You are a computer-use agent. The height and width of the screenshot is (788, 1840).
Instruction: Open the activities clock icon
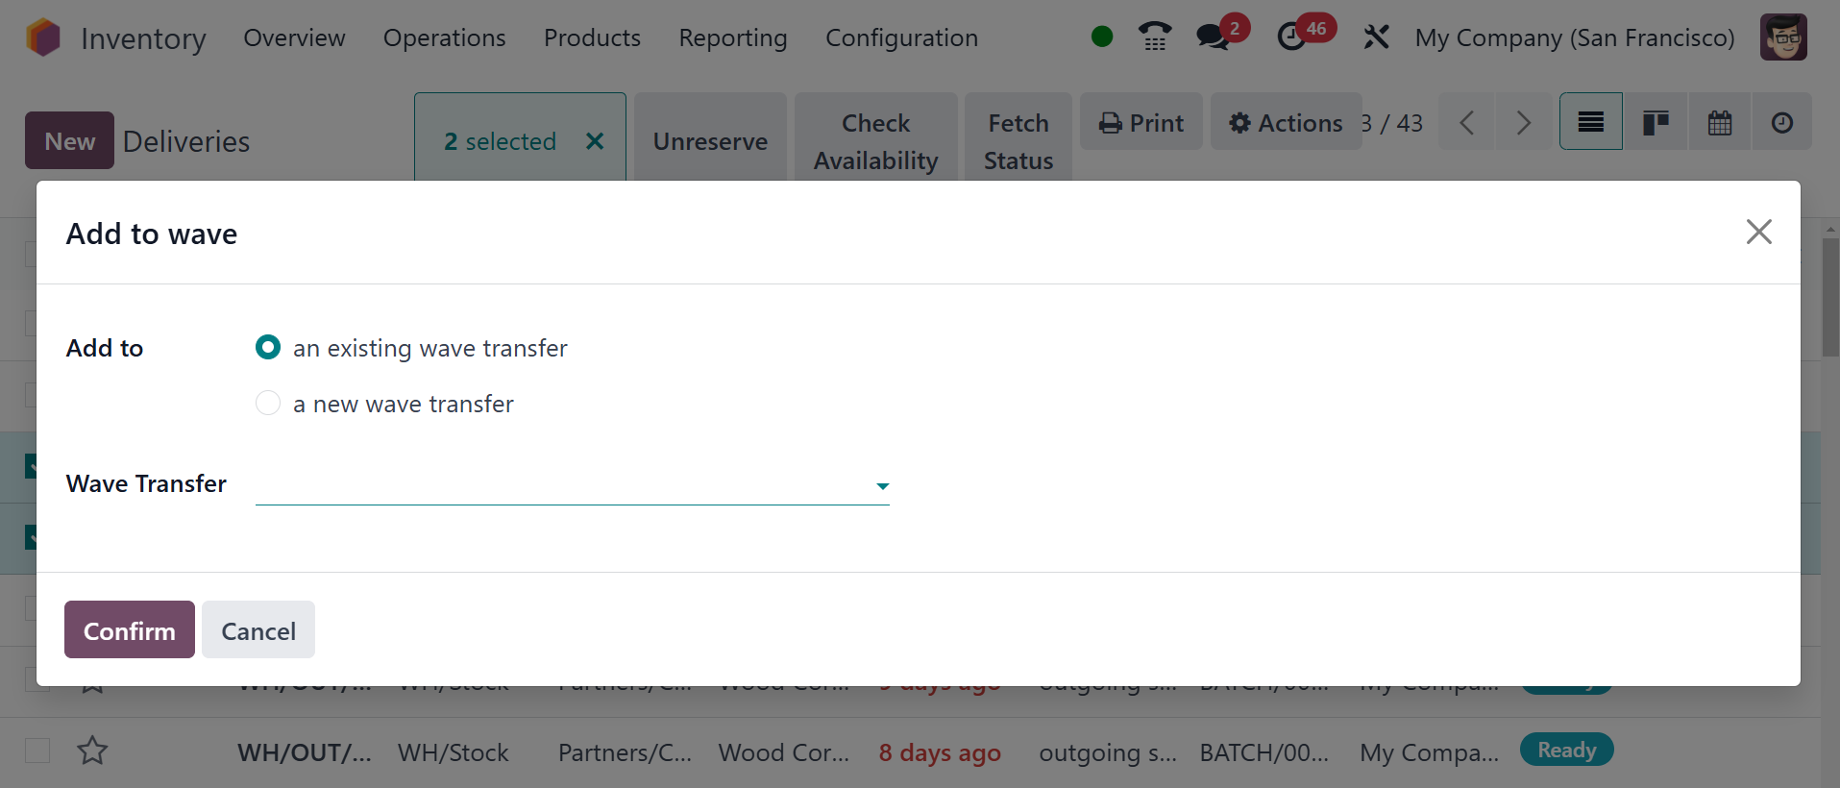(x=1291, y=37)
